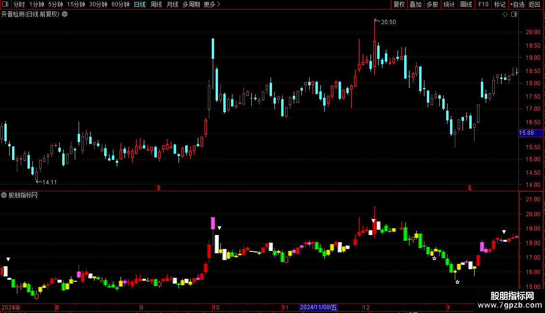Expand the 更多 periods menu
Image resolution: width=545 pixels, height=313 pixels.
pos(212,4)
